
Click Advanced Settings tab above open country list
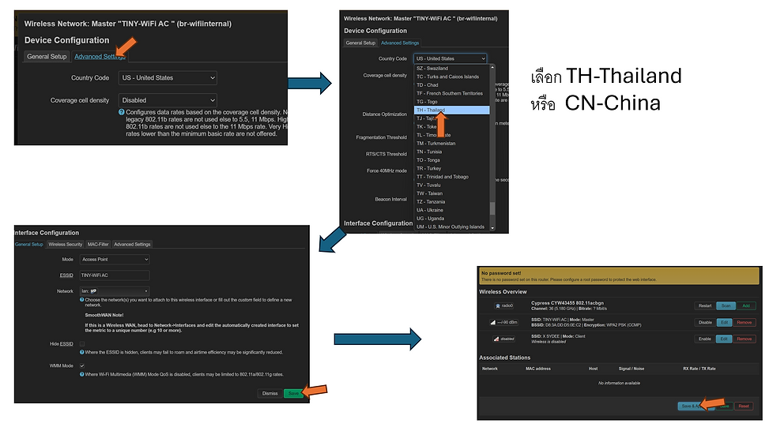(400, 43)
